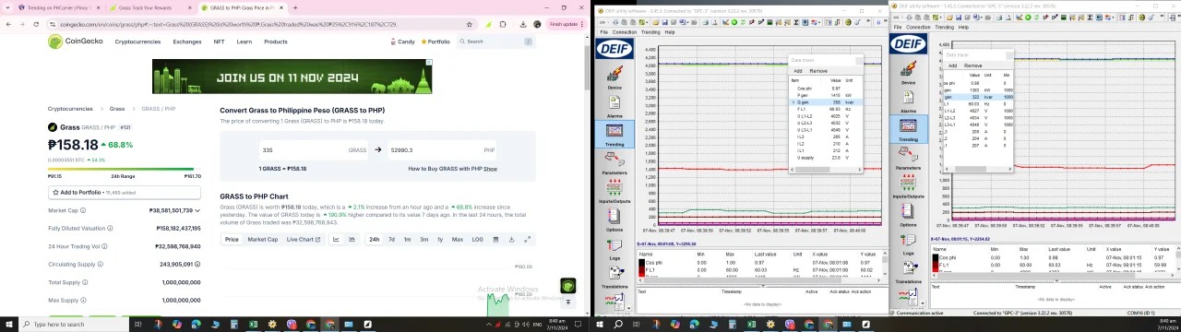The image size is (1181, 332).
Task: Open Parameters panel in left DEIF window
Action: tap(614, 163)
